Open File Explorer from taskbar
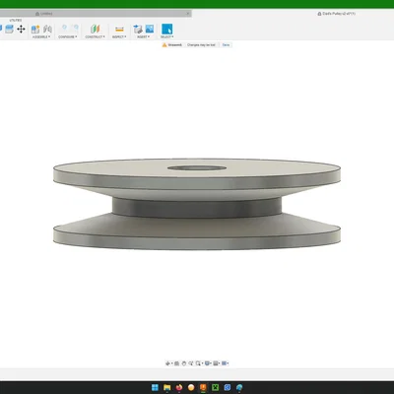Viewport: 394px width, 394px height. (167, 387)
